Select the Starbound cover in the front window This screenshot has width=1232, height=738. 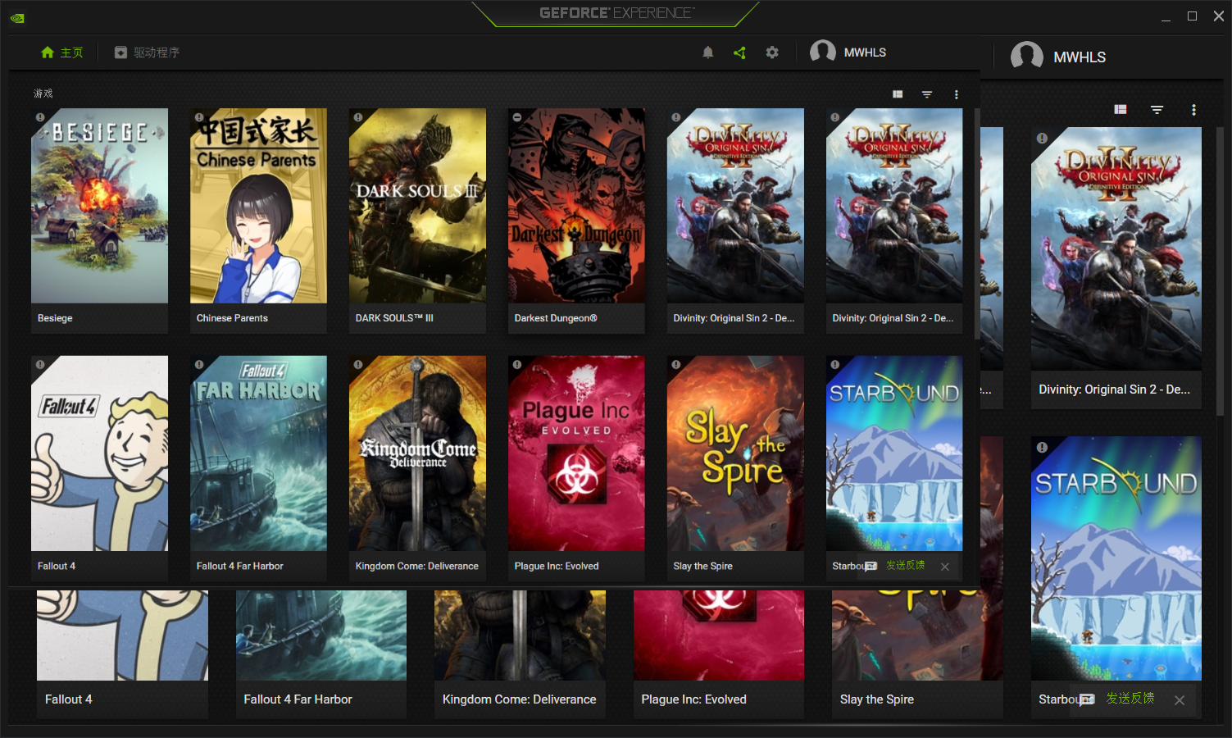pyautogui.click(x=894, y=453)
